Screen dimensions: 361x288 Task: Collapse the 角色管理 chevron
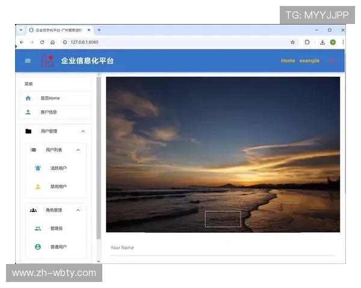(x=78, y=210)
